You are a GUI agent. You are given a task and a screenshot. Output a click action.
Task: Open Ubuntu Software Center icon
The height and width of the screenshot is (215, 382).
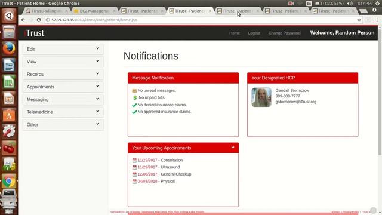click(x=9, y=115)
